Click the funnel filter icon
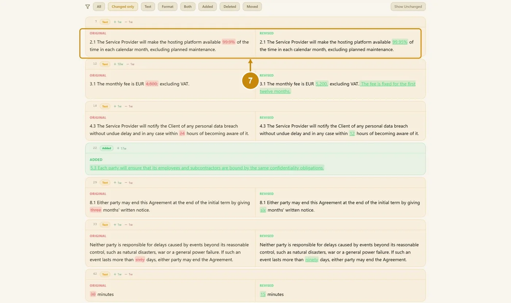This screenshot has height=303, width=511. [x=88, y=7]
